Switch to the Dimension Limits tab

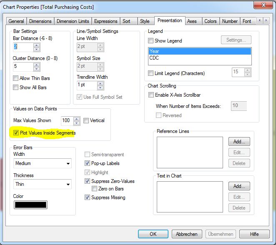73,21
